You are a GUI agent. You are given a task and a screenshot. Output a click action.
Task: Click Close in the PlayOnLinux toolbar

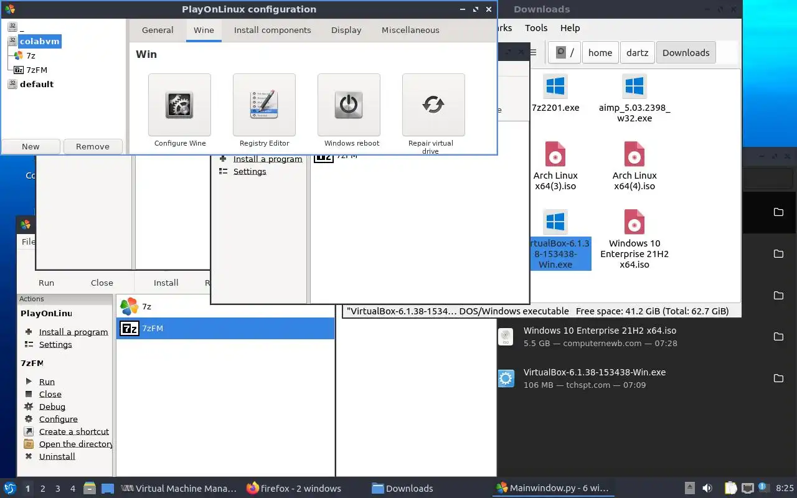(x=102, y=283)
